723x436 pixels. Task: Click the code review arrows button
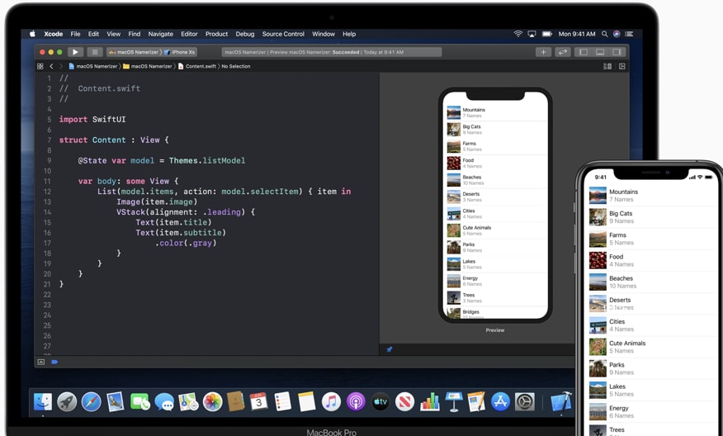pyautogui.click(x=563, y=52)
